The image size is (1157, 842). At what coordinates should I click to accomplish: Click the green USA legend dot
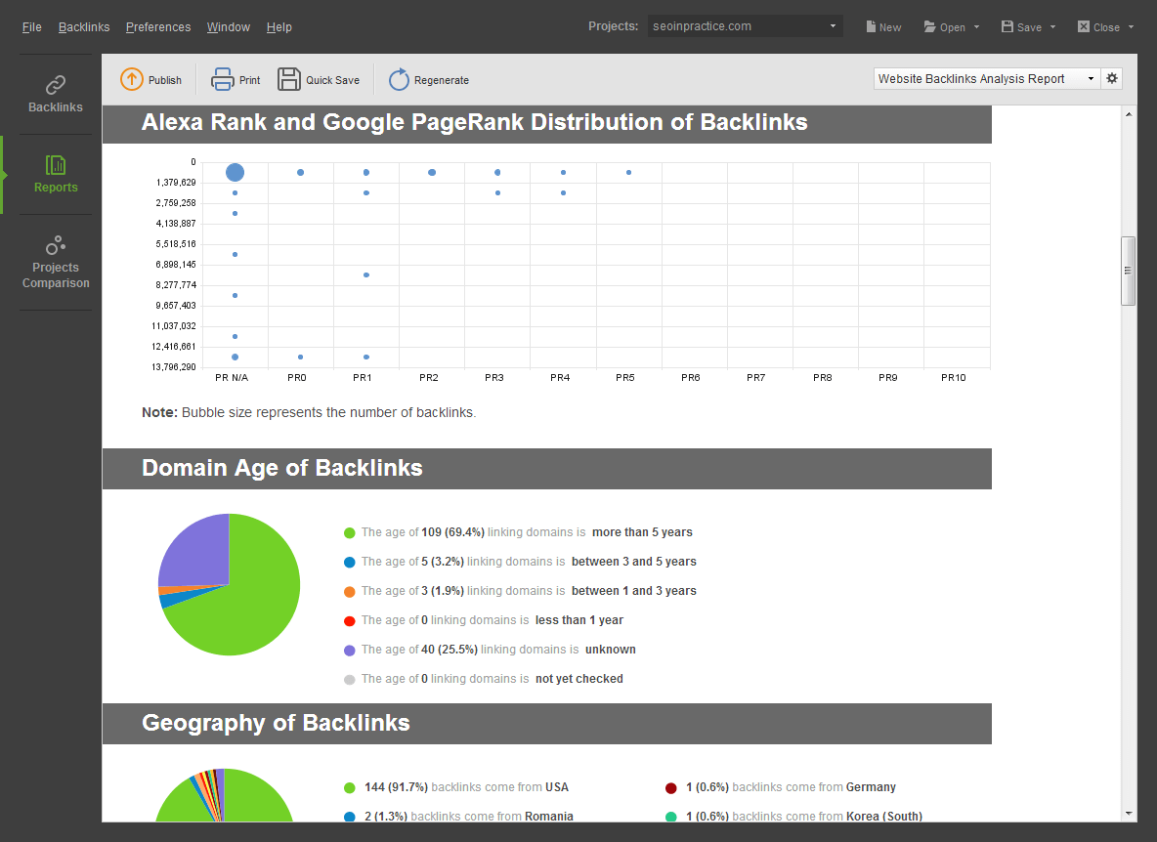(350, 787)
